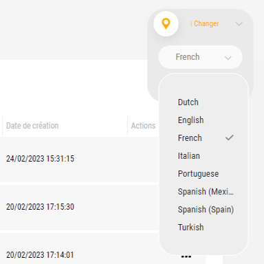Open the French language dropdown
Image resolution: width=264 pixels, height=264 pixels.
coord(200,57)
